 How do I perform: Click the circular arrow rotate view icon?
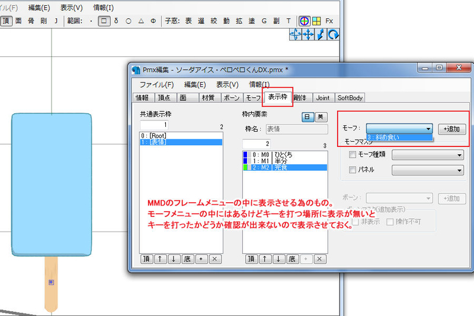click(x=333, y=34)
